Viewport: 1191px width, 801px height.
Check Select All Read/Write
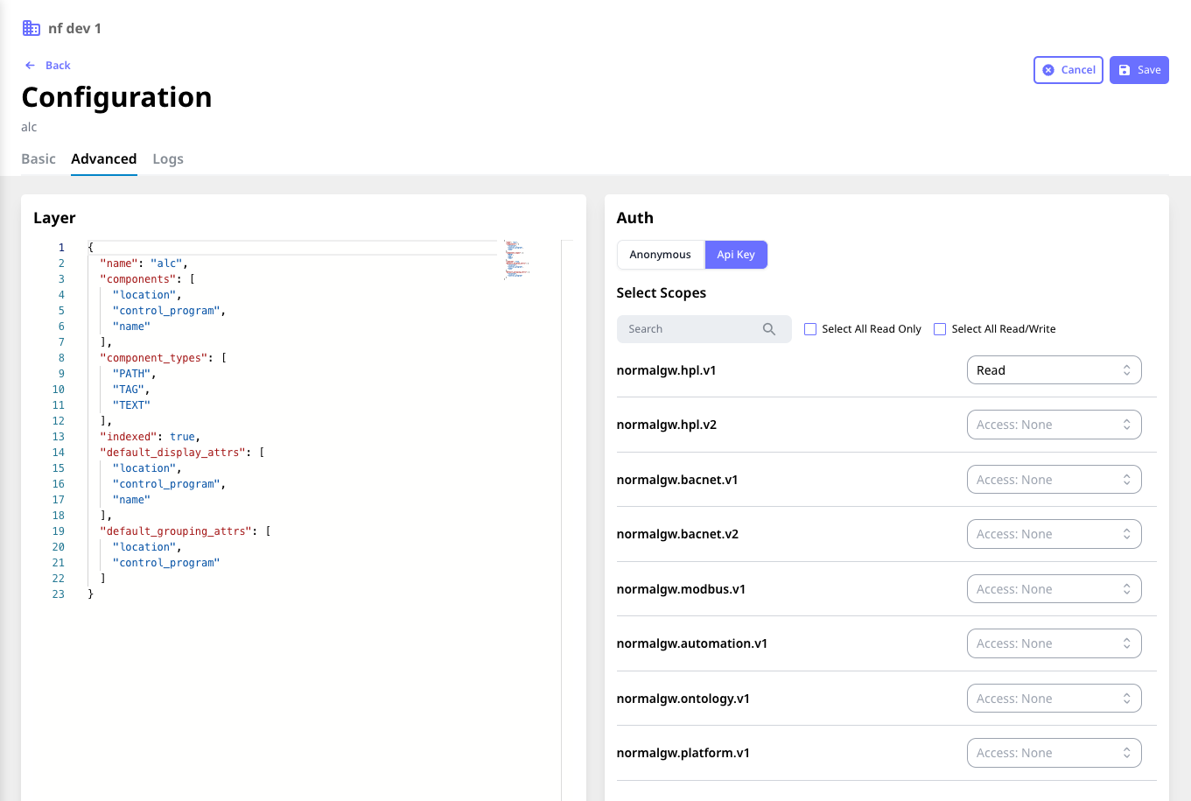[x=940, y=329]
